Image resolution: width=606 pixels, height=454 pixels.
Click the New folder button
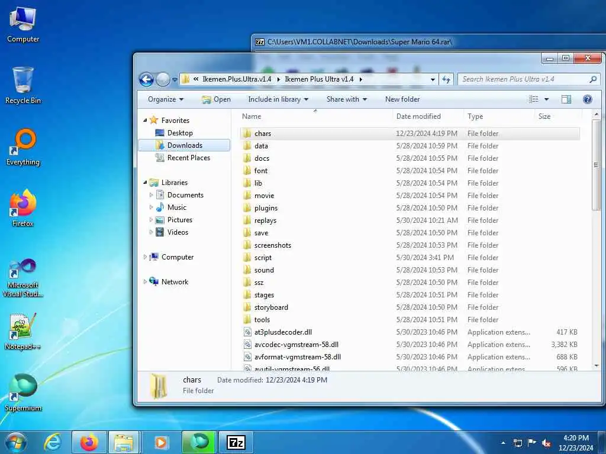pos(402,99)
